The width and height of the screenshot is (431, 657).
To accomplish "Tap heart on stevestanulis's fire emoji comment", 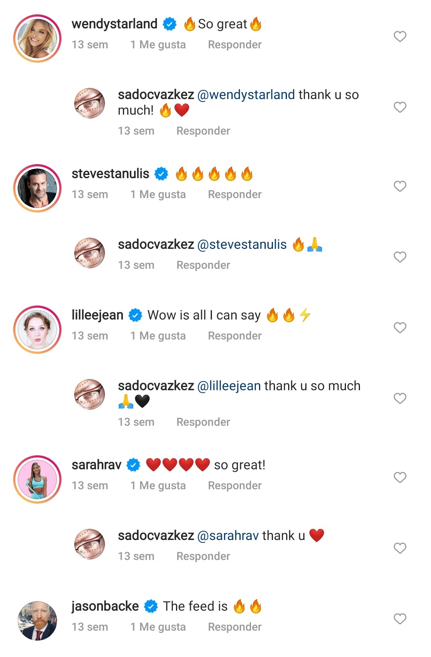I will [x=400, y=186].
